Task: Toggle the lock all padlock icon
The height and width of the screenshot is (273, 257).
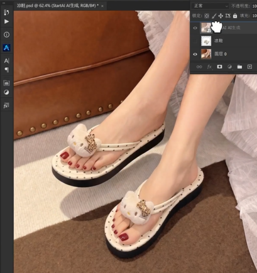Action: click(x=235, y=16)
